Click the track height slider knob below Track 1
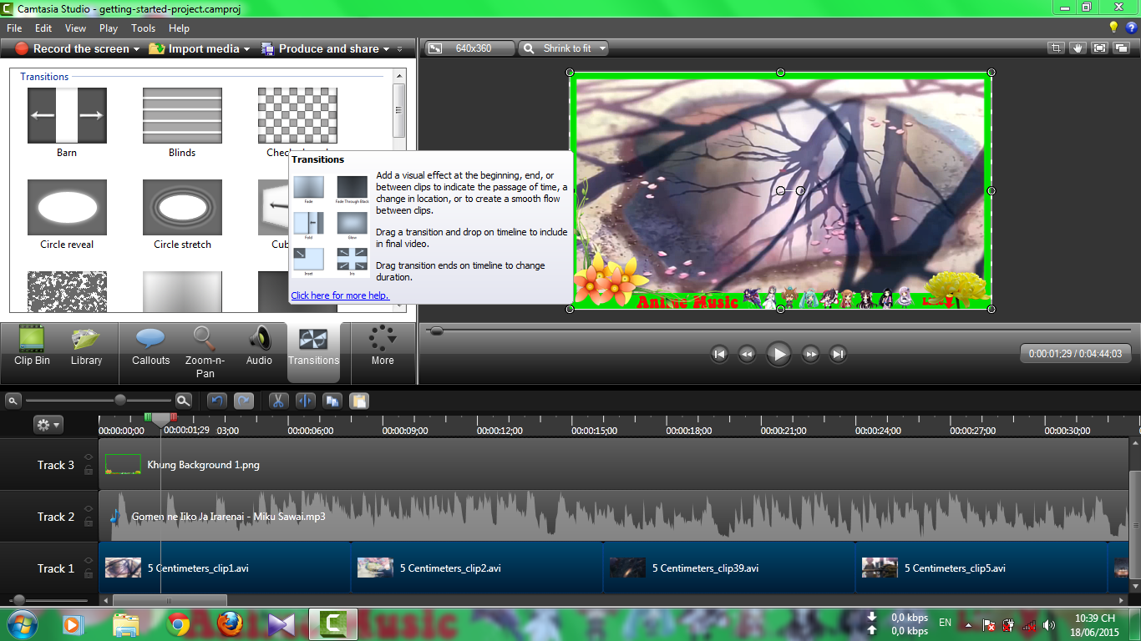This screenshot has width=1141, height=641. point(18,600)
